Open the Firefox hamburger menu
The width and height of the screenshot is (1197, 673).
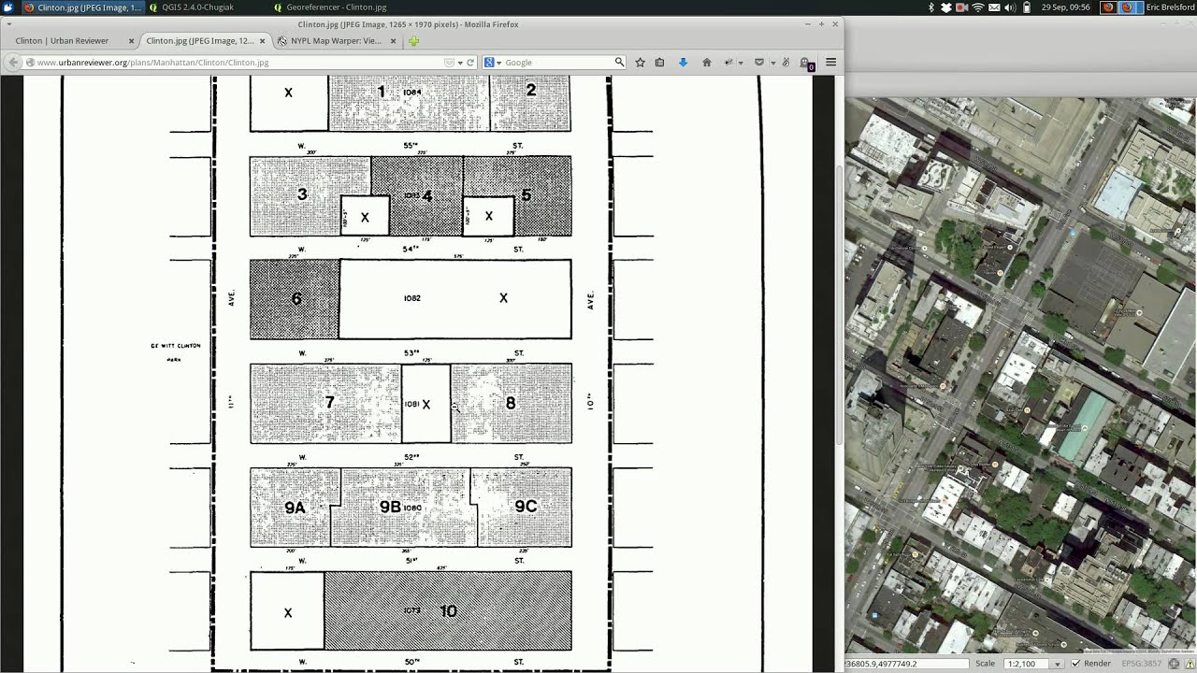point(830,63)
